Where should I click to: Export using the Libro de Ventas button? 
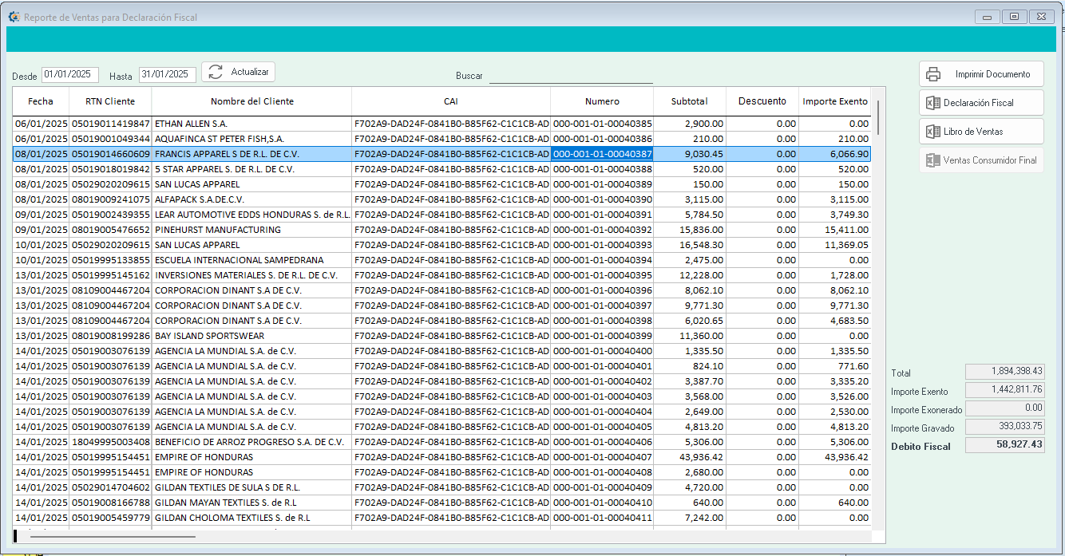click(981, 132)
